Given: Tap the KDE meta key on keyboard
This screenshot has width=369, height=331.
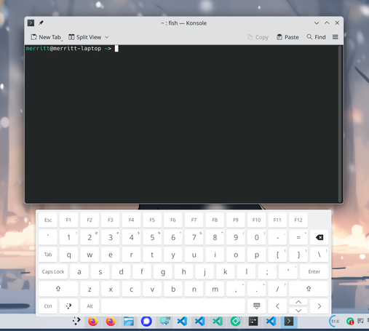Looking at the screenshot, I should 68,306.
